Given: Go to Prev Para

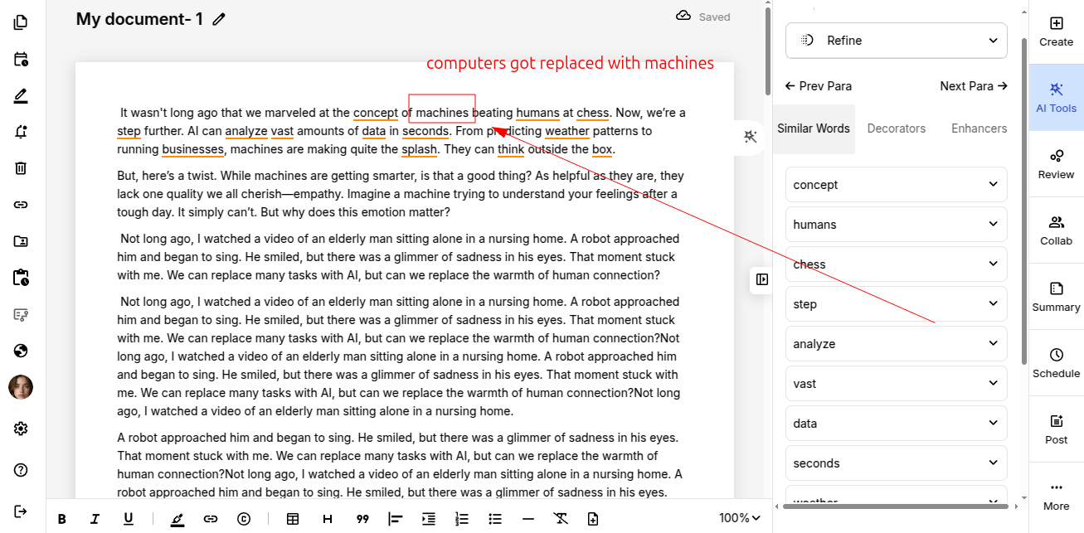Looking at the screenshot, I should coord(819,86).
